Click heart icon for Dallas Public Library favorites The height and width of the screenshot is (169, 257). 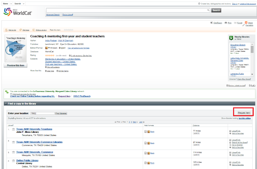click(230, 165)
